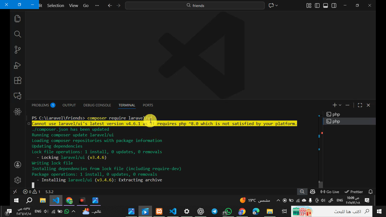
Task: Show notifications via the bell icon
Action: pos(370,192)
